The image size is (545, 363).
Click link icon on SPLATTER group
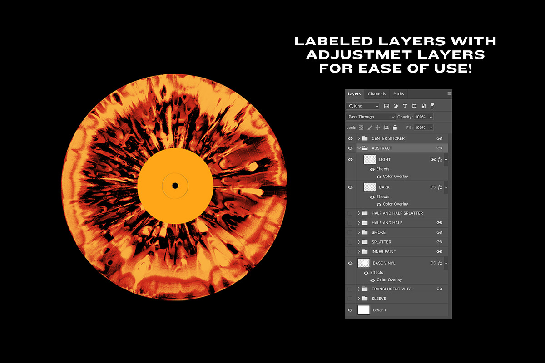click(439, 242)
